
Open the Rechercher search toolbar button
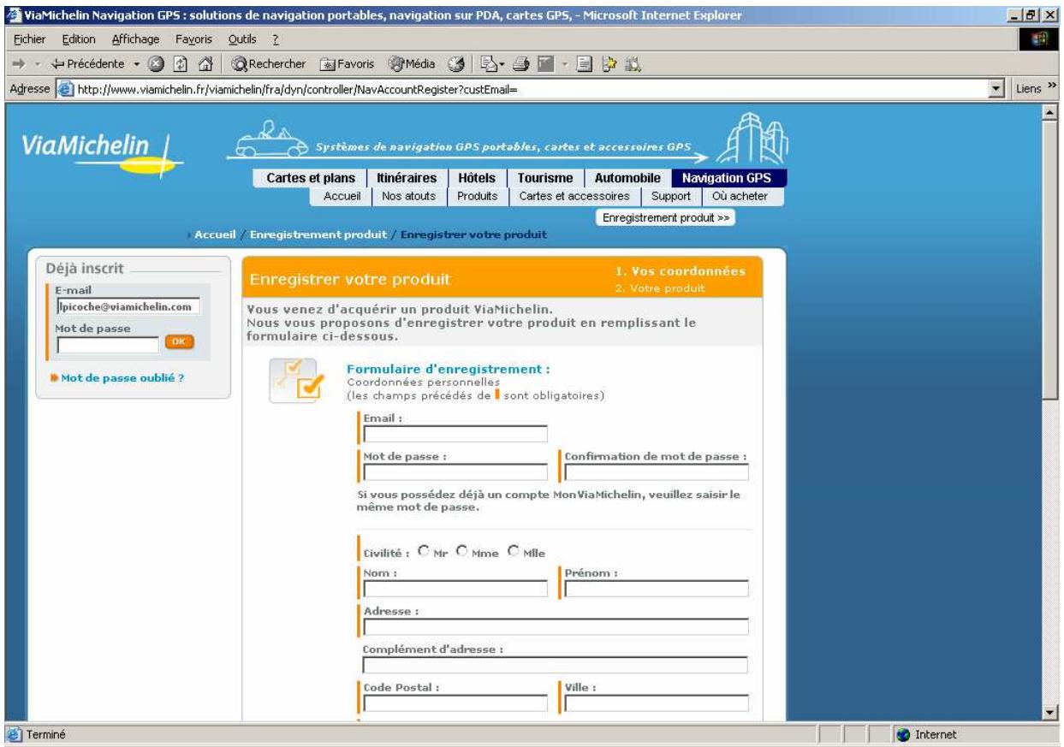[x=268, y=64]
